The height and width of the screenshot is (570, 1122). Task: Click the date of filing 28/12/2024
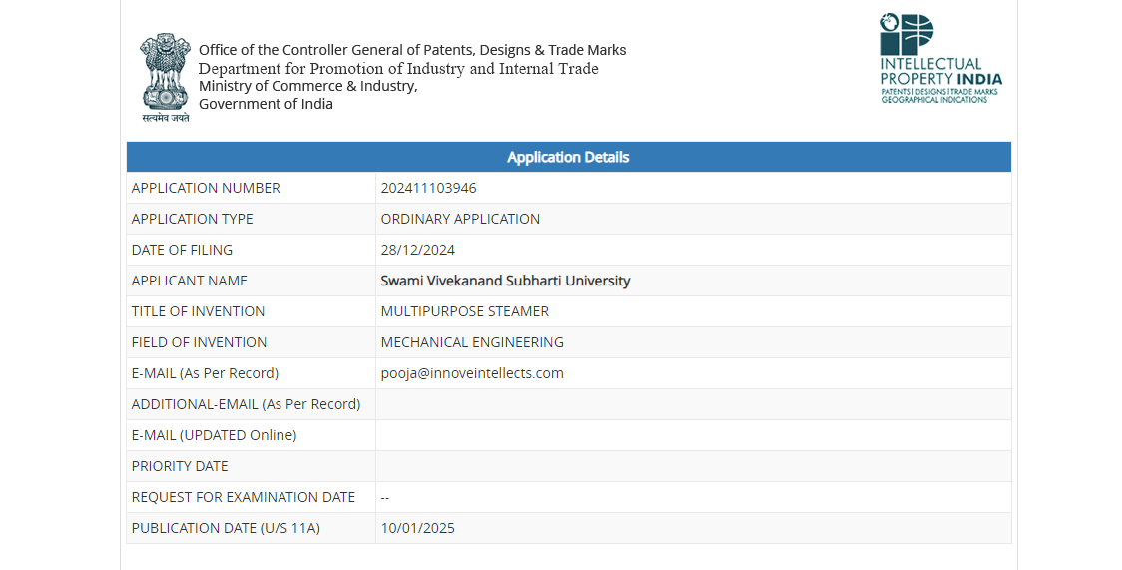tap(417, 250)
